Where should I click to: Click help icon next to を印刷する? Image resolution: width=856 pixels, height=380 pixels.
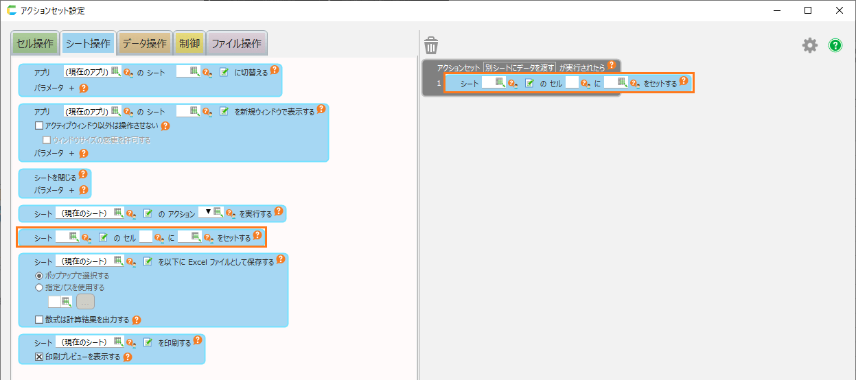click(198, 340)
